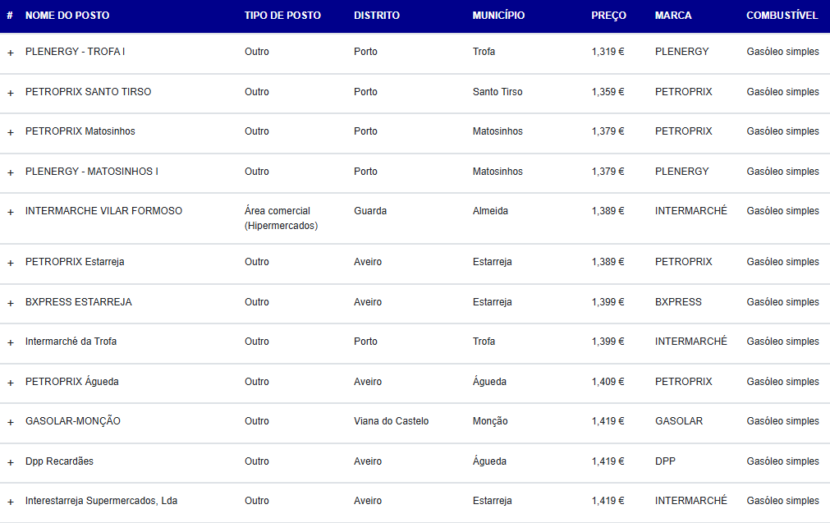Click the MUNICÍPIO column header
830x523 pixels.
pyautogui.click(x=498, y=16)
